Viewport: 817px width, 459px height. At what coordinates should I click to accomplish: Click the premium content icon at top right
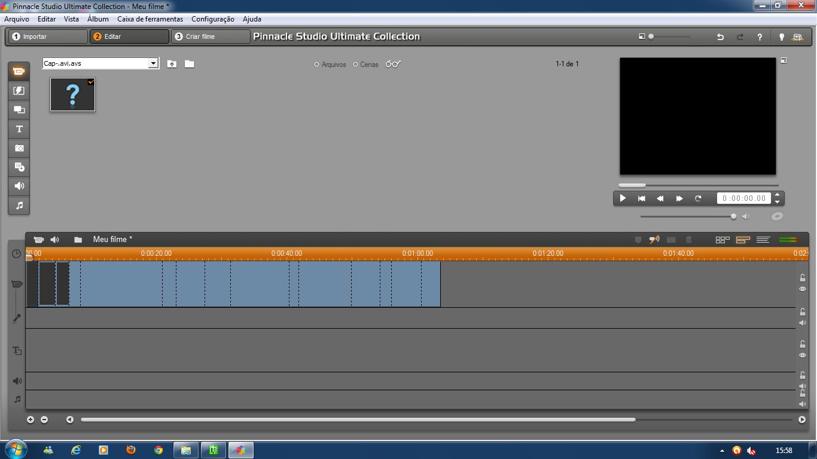point(797,36)
